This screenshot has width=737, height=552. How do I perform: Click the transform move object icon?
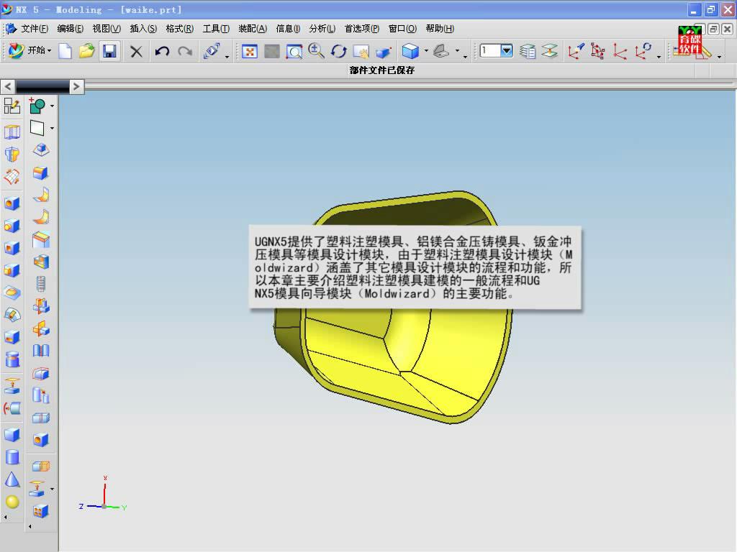[212, 51]
